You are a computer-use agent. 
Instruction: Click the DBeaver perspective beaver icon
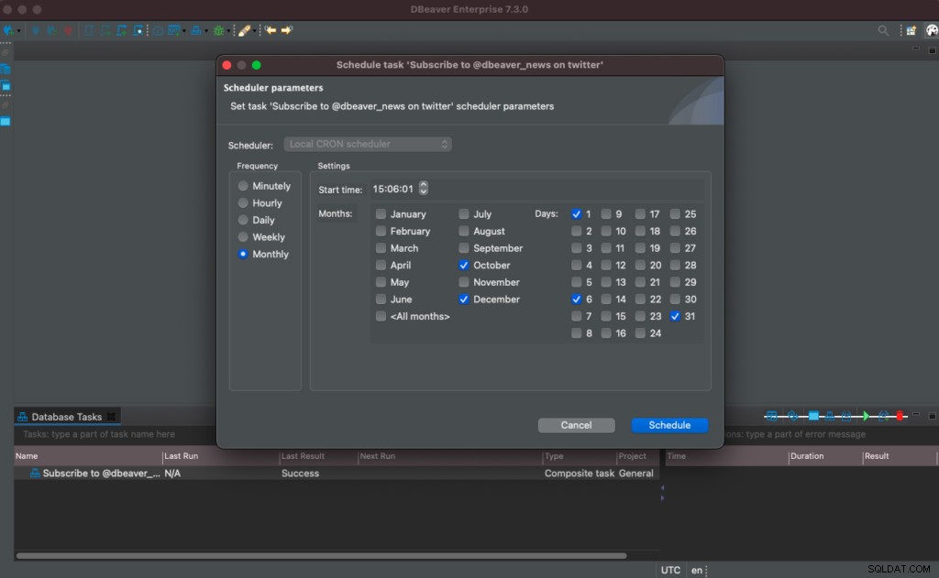point(932,30)
